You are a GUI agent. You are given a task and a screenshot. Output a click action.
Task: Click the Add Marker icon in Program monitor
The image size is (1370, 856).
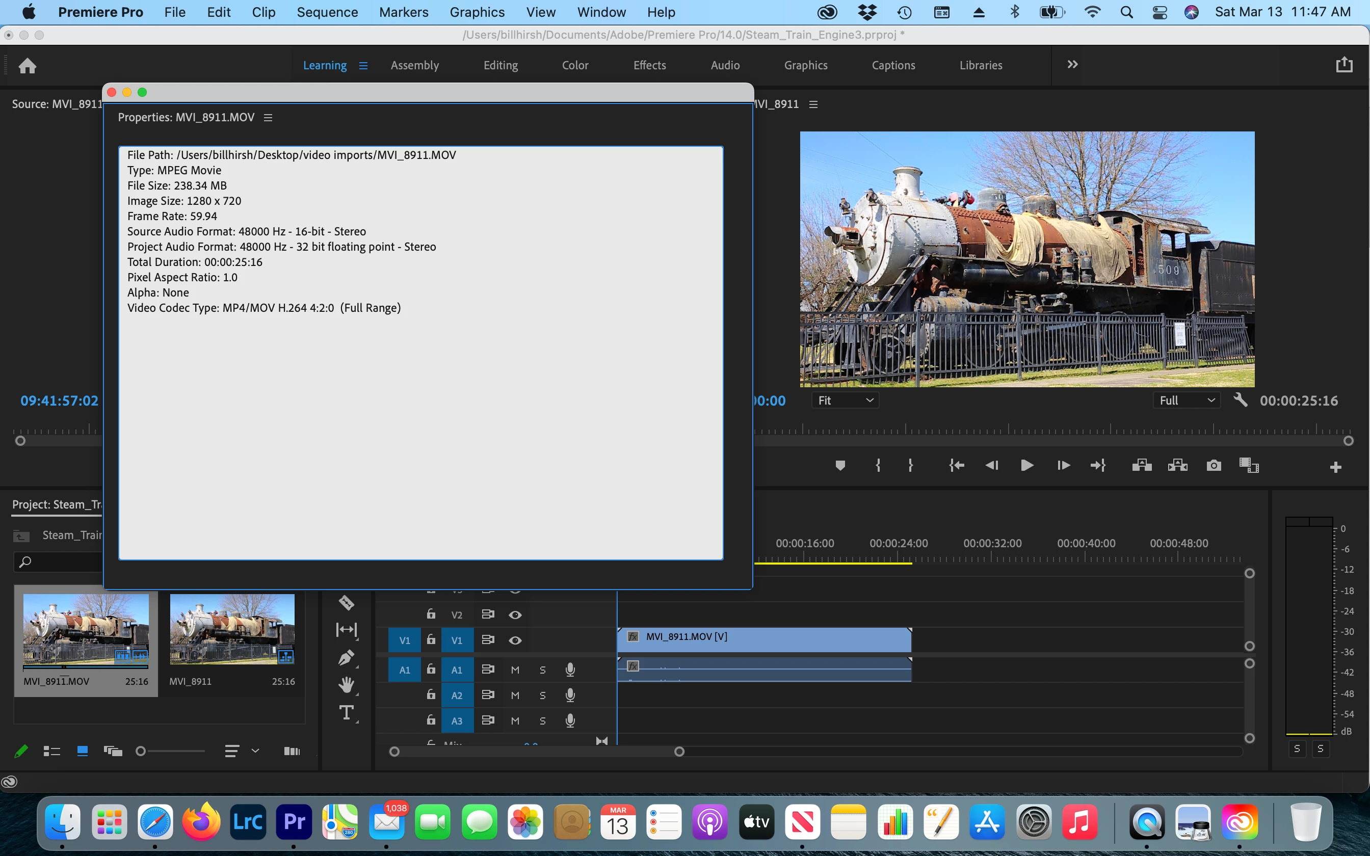click(840, 465)
